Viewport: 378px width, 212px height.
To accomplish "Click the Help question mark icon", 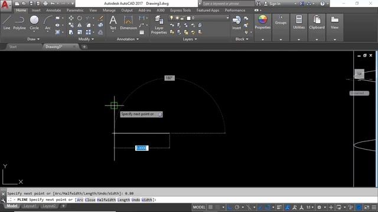I will 322,4.
